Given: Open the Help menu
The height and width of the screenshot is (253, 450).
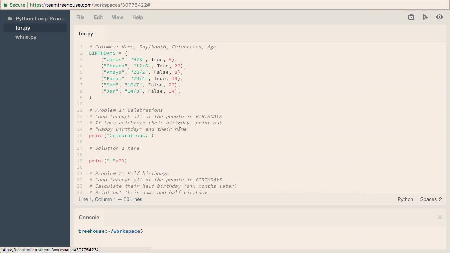Looking at the screenshot, I should [x=137, y=17].
